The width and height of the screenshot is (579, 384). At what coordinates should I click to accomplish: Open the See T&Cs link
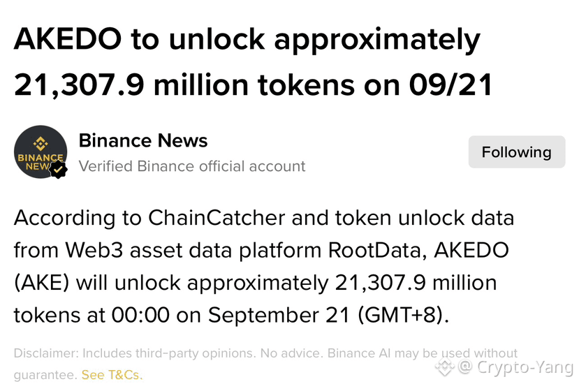[x=112, y=375]
